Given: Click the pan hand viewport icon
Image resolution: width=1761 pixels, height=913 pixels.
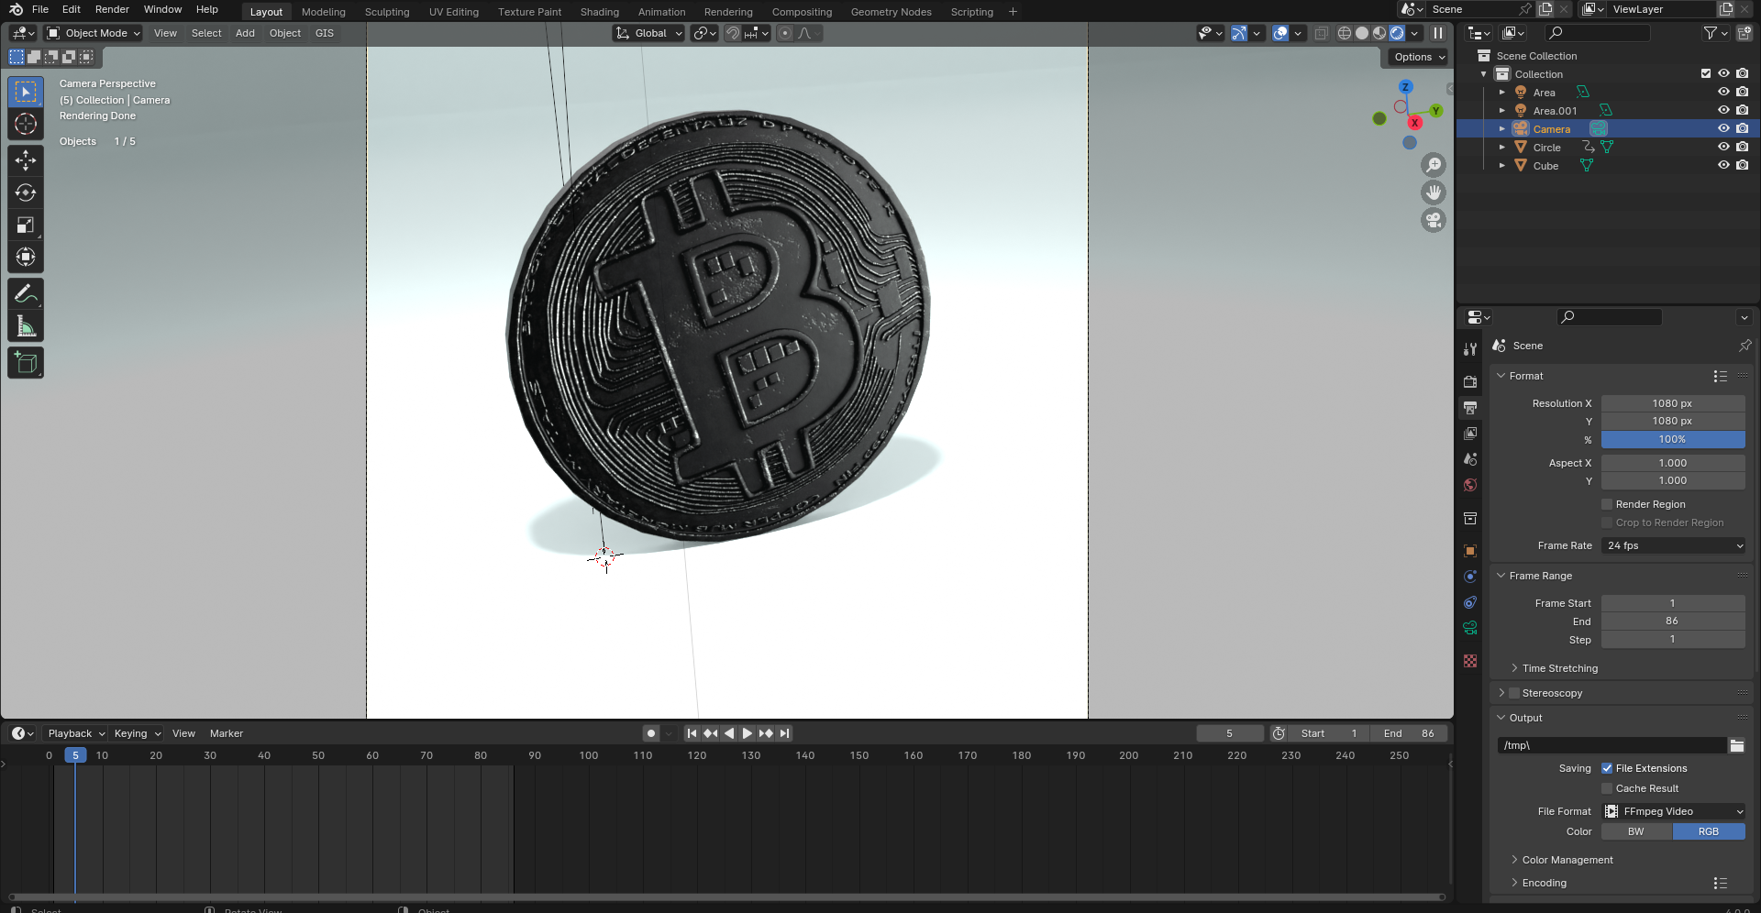Looking at the screenshot, I should click(x=1433, y=192).
